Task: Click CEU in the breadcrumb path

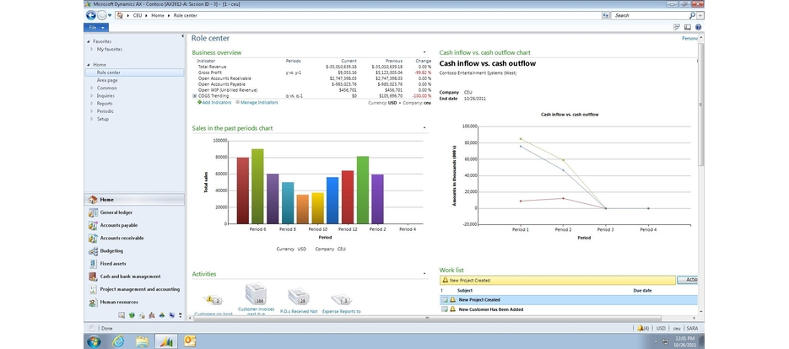Action: tap(138, 15)
